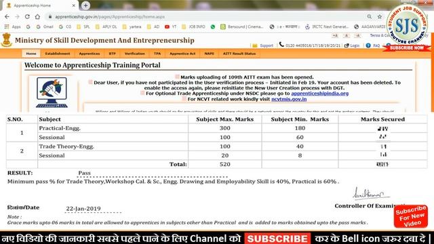Open the Apps bookmark shortcut
434x244 pixels.
pyautogui.click(x=13, y=27)
